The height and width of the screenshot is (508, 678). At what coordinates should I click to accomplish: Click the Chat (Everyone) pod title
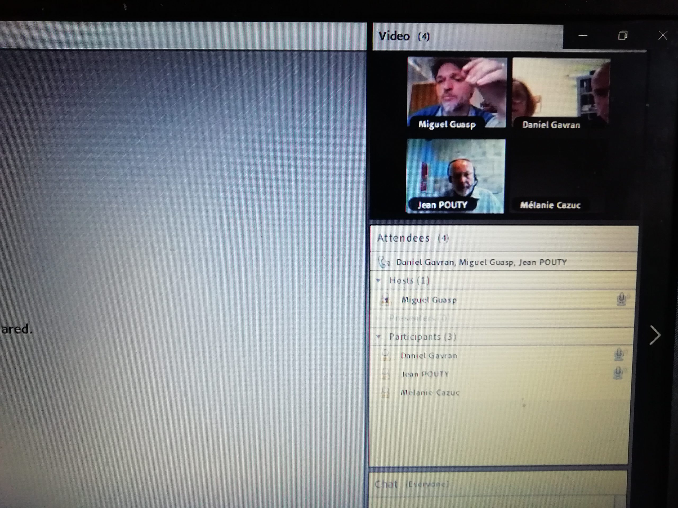coord(411,484)
